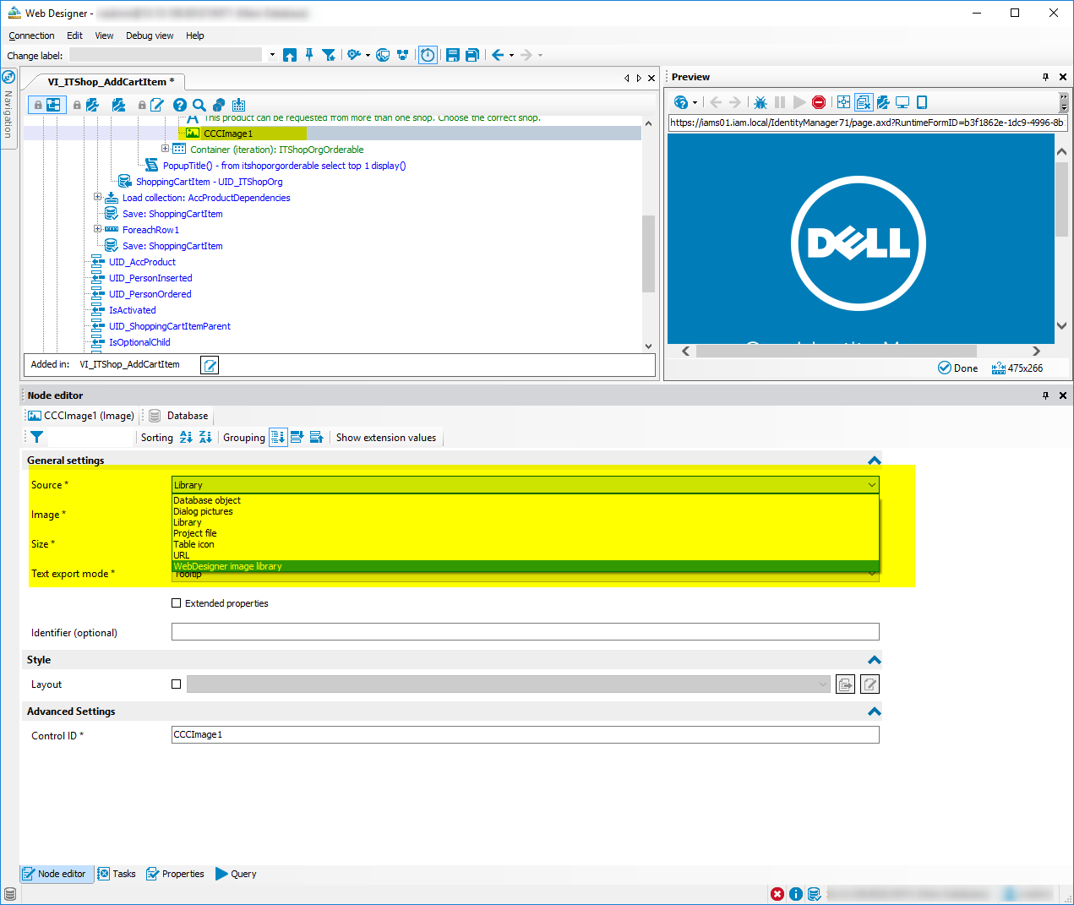The width and height of the screenshot is (1074, 905).
Task: Select WebDesigner image library from Source list
Action: 525,566
